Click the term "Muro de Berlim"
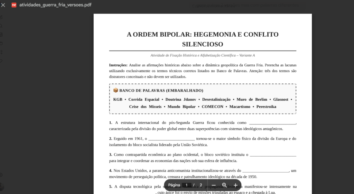354x194 pixels. click(x=252, y=99)
